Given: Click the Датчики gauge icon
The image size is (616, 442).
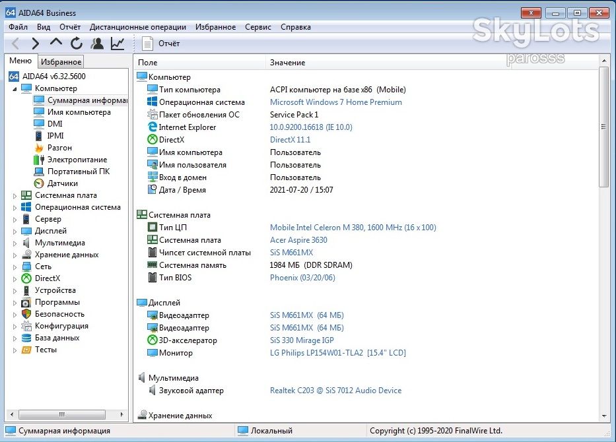Looking at the screenshot, I should [39, 183].
